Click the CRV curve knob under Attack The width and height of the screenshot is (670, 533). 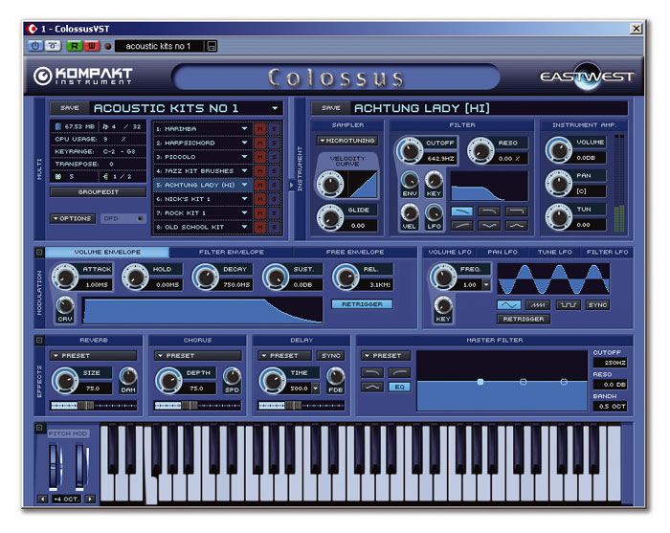(x=65, y=306)
